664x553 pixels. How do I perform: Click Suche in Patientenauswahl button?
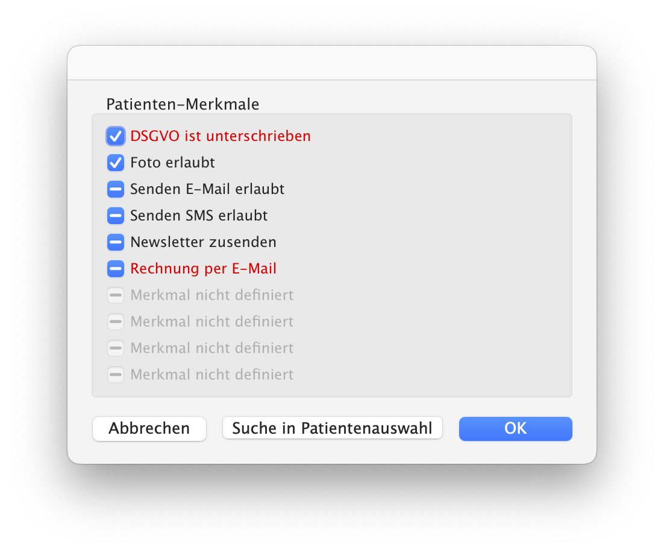pyautogui.click(x=332, y=428)
